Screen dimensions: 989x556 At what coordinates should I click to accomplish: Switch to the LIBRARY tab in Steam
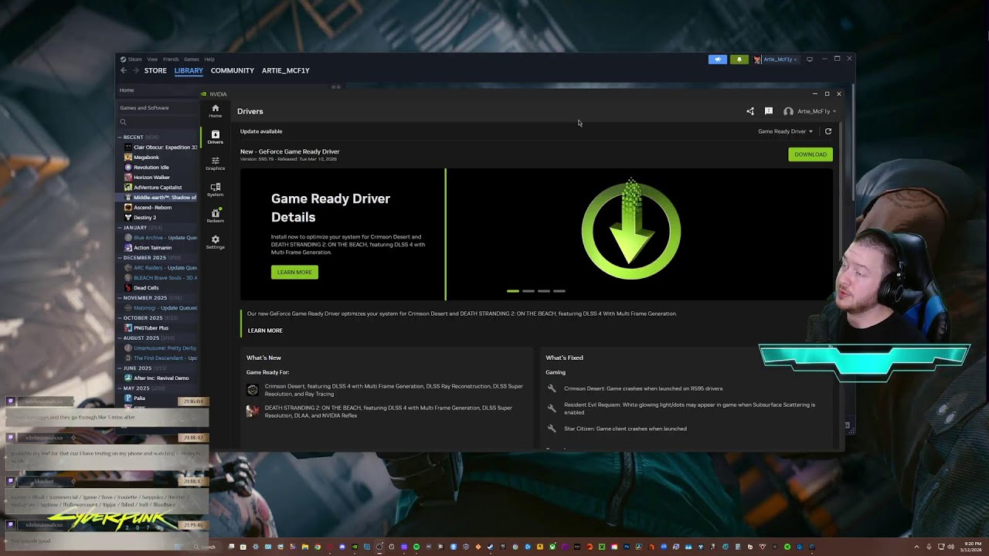point(189,70)
